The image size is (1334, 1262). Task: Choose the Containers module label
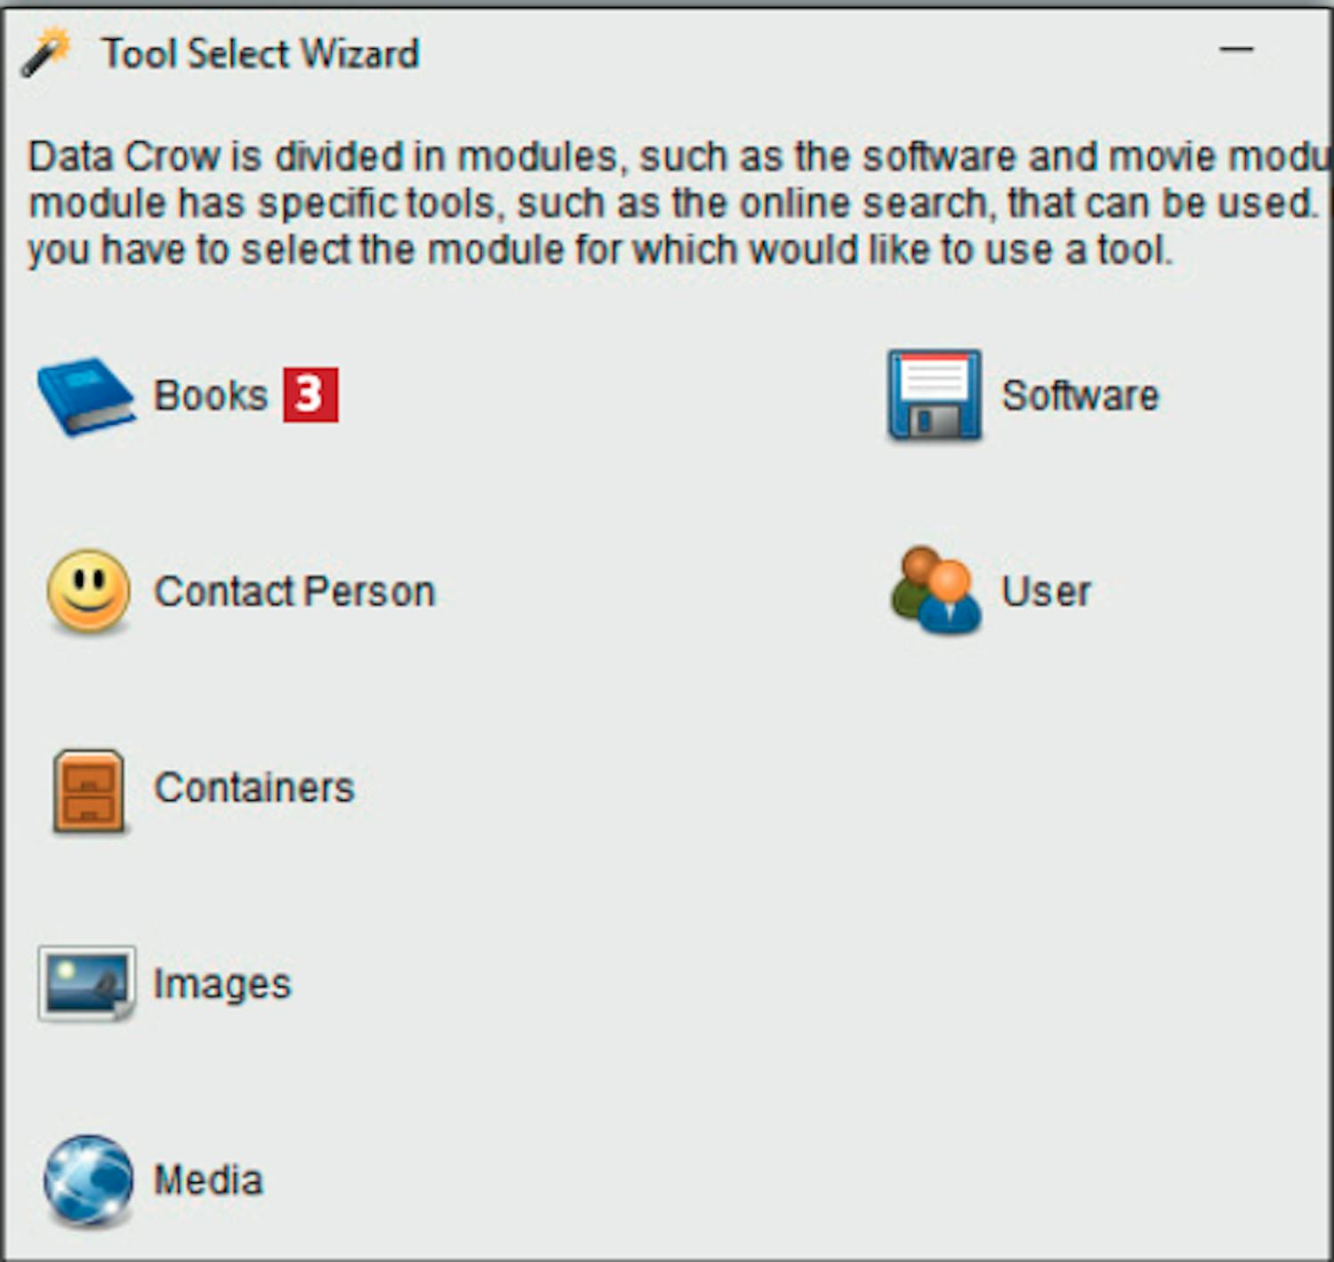(x=254, y=788)
